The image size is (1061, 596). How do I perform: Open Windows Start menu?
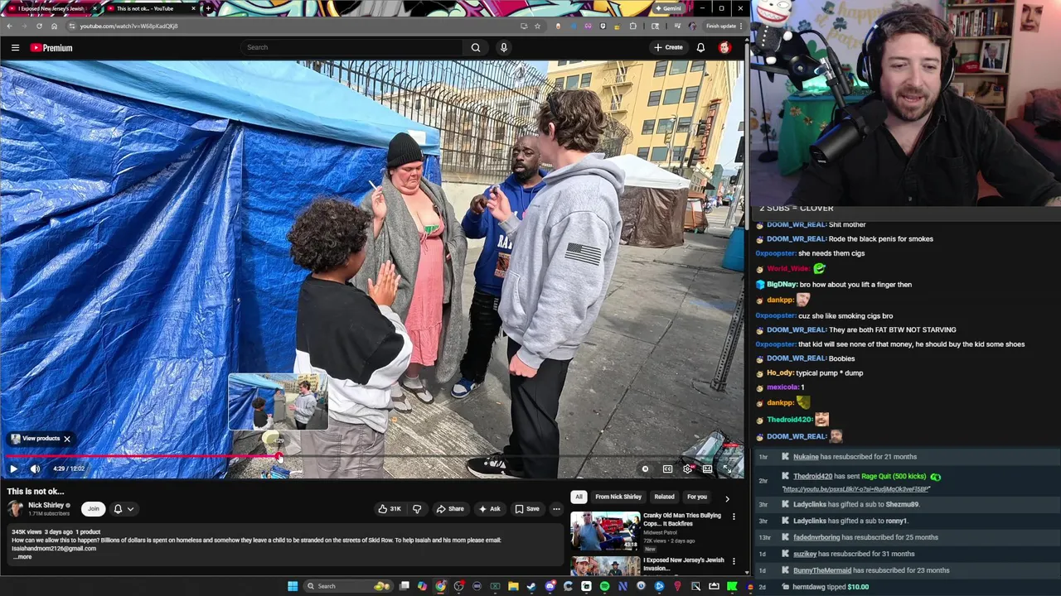tap(292, 586)
